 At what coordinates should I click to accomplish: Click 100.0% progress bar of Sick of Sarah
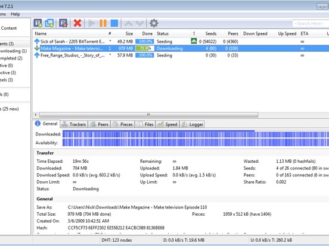145,42
